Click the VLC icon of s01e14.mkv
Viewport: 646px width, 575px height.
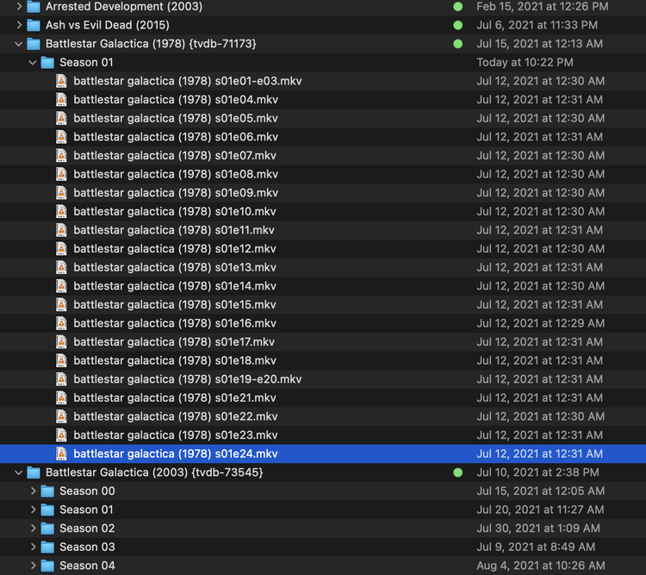[61, 286]
